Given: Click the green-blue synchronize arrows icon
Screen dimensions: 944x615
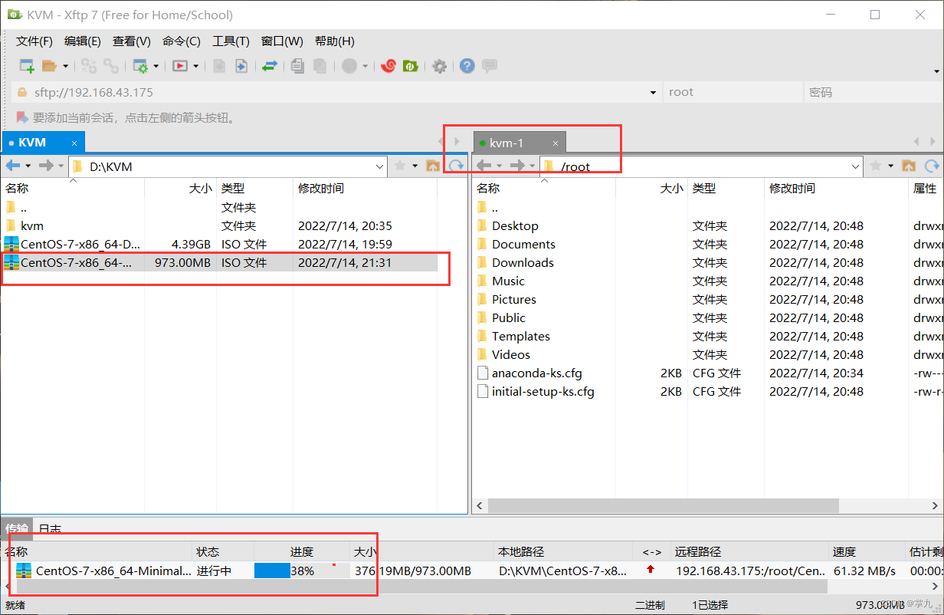Looking at the screenshot, I should 269,66.
